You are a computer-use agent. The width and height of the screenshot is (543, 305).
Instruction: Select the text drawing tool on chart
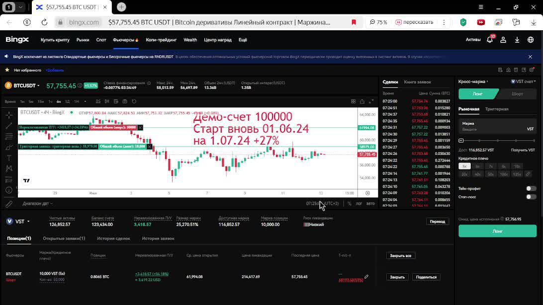coord(9,157)
